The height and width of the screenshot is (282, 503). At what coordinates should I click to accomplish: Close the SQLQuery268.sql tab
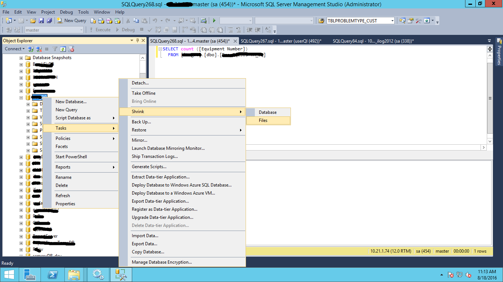pyautogui.click(x=235, y=41)
